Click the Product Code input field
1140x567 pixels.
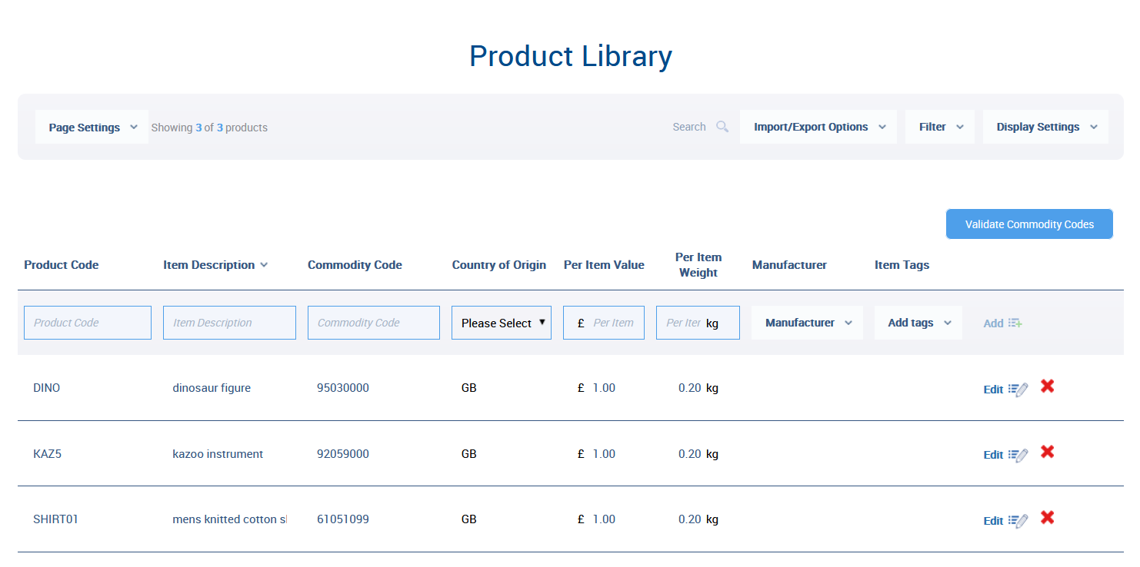pyautogui.click(x=87, y=322)
